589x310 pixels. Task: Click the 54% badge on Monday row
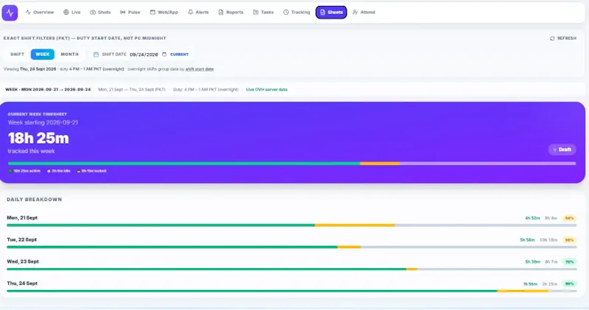[x=569, y=218]
